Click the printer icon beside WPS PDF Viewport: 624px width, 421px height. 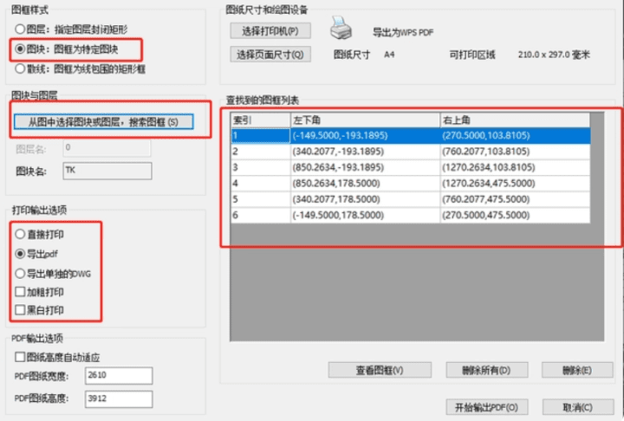[x=342, y=30]
